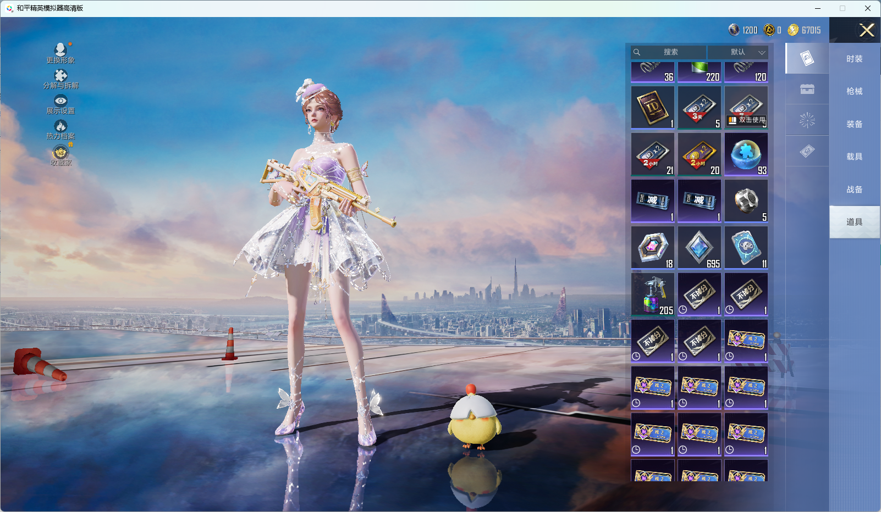Click the silver coin balance 1200
This screenshot has height=512, width=881.
(743, 30)
